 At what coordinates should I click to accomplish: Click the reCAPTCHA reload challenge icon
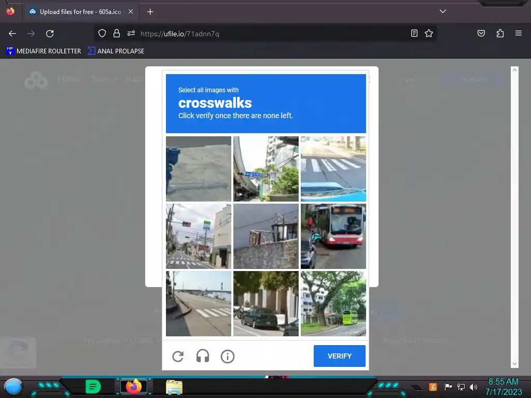(178, 357)
